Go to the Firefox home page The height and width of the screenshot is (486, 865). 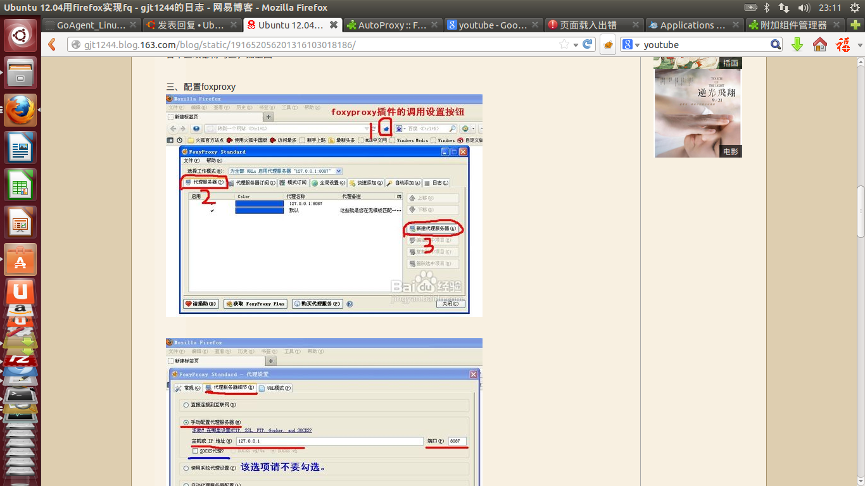(820, 44)
